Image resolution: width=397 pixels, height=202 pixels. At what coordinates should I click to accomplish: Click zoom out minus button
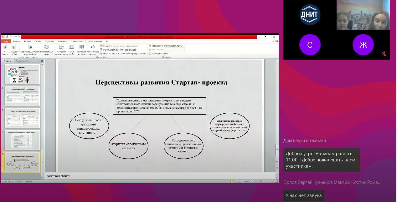(251, 181)
